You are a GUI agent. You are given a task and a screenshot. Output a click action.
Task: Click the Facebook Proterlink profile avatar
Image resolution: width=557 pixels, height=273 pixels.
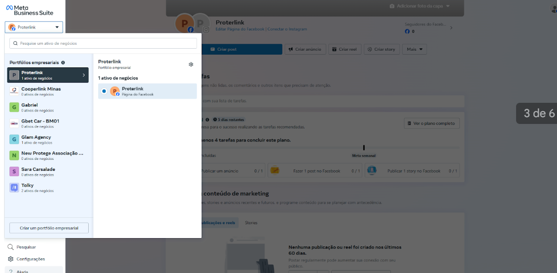coord(184,23)
